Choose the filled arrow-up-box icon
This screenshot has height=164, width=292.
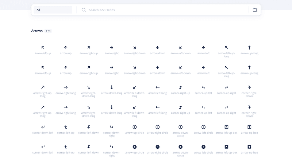(249, 147)
